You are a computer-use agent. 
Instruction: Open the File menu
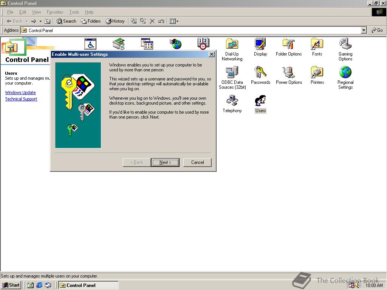[10, 12]
